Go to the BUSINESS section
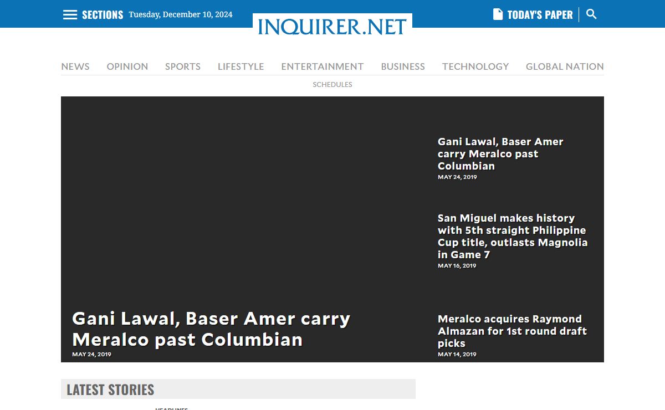 coord(403,66)
